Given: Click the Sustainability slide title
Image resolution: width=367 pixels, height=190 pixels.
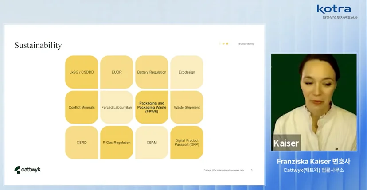Looking at the screenshot, I should pos(38,45).
